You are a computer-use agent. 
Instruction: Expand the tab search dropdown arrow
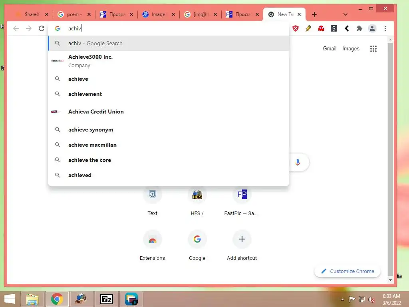[345, 14]
